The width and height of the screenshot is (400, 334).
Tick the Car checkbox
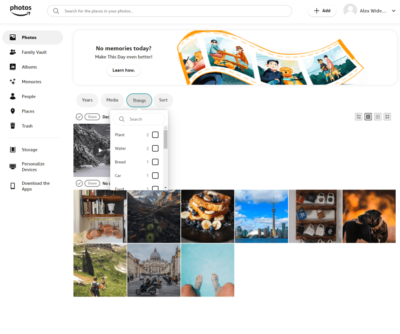[x=155, y=175]
